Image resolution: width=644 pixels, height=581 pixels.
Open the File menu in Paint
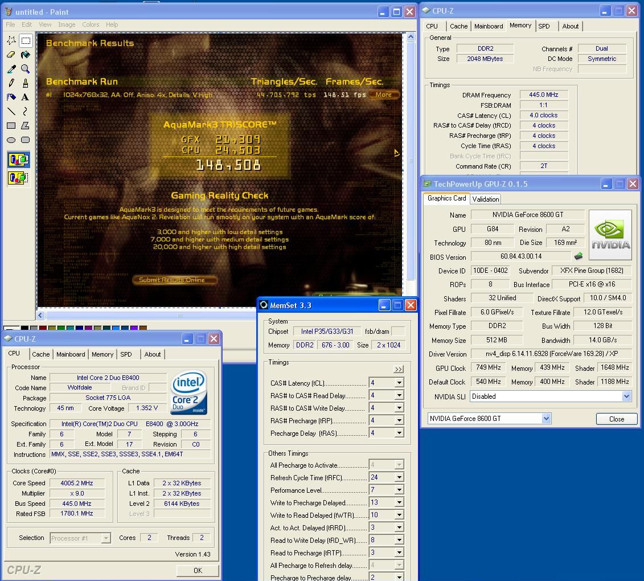click(10, 24)
